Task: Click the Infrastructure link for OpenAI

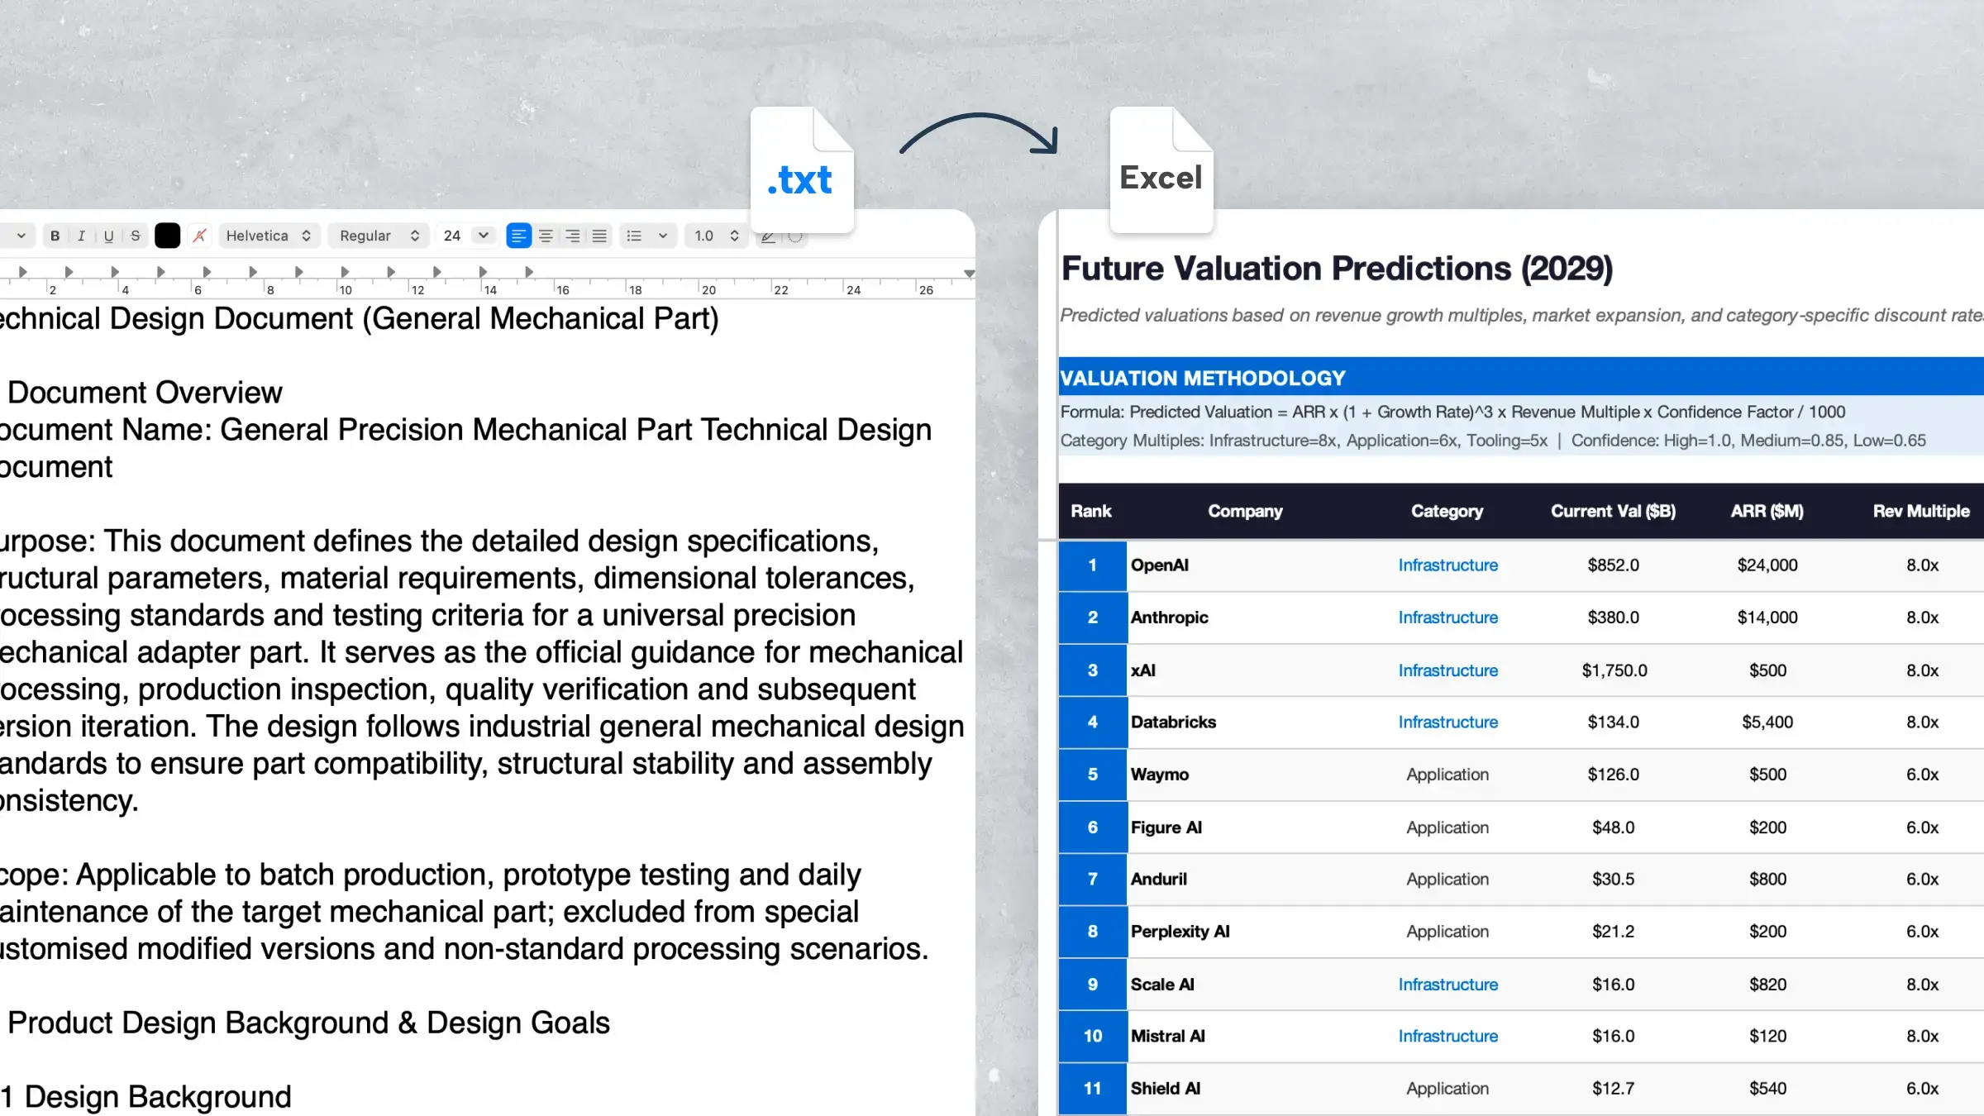Action: 1447,565
